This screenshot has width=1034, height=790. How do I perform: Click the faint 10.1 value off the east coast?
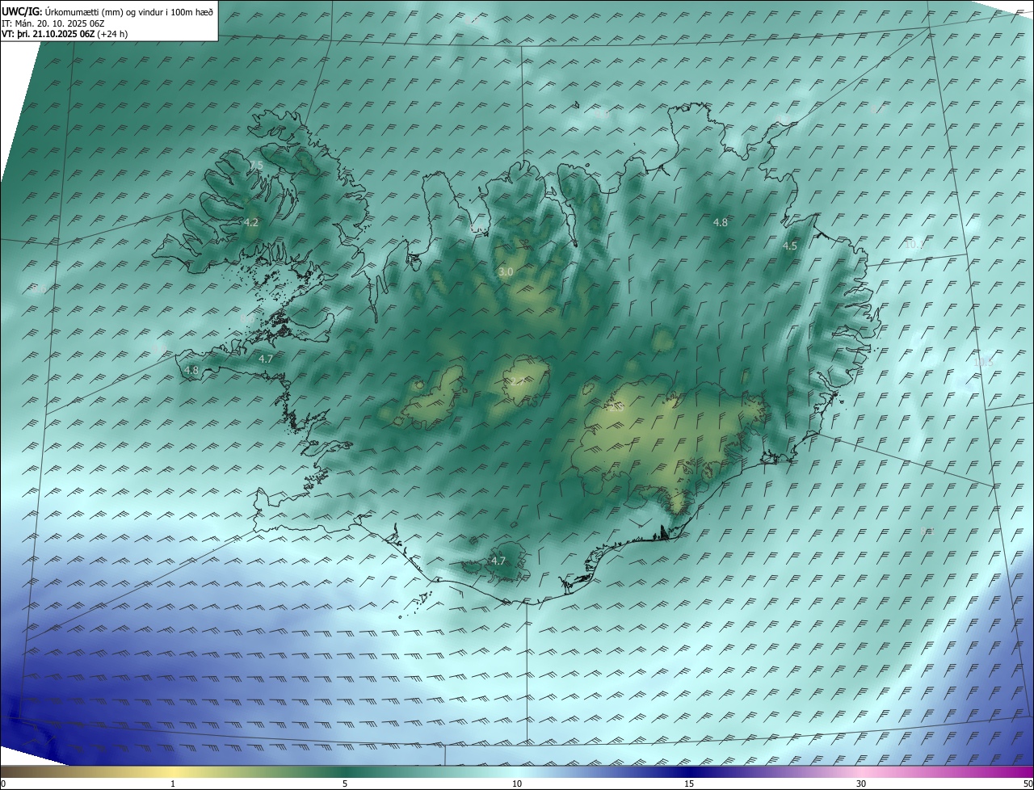(x=914, y=245)
